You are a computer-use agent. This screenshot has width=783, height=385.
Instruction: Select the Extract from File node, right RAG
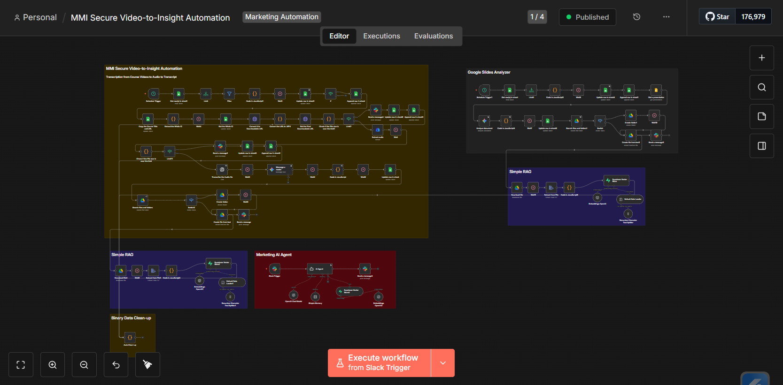[551, 188]
